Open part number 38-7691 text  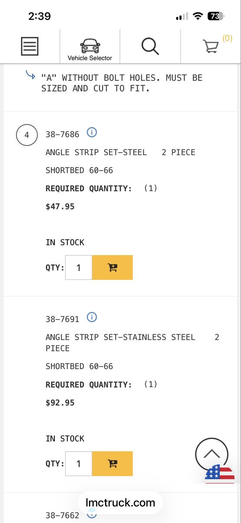pos(63,319)
